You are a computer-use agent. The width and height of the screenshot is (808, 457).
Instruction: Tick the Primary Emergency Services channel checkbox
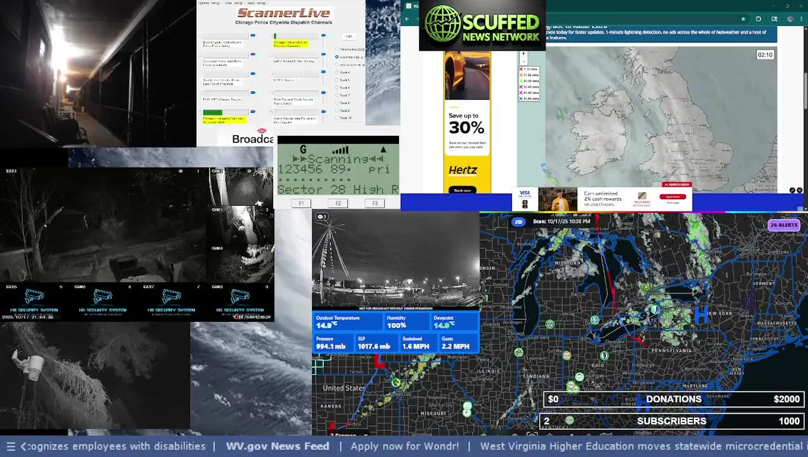click(200, 112)
